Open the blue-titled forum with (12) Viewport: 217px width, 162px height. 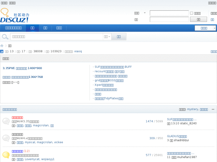point(17,151)
